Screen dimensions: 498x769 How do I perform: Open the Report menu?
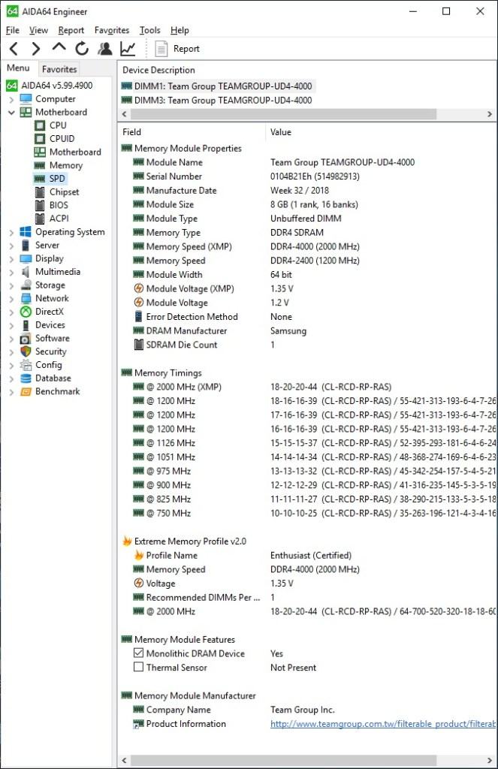(x=71, y=30)
